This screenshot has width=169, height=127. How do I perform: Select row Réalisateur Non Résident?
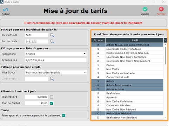[x=127, y=118]
